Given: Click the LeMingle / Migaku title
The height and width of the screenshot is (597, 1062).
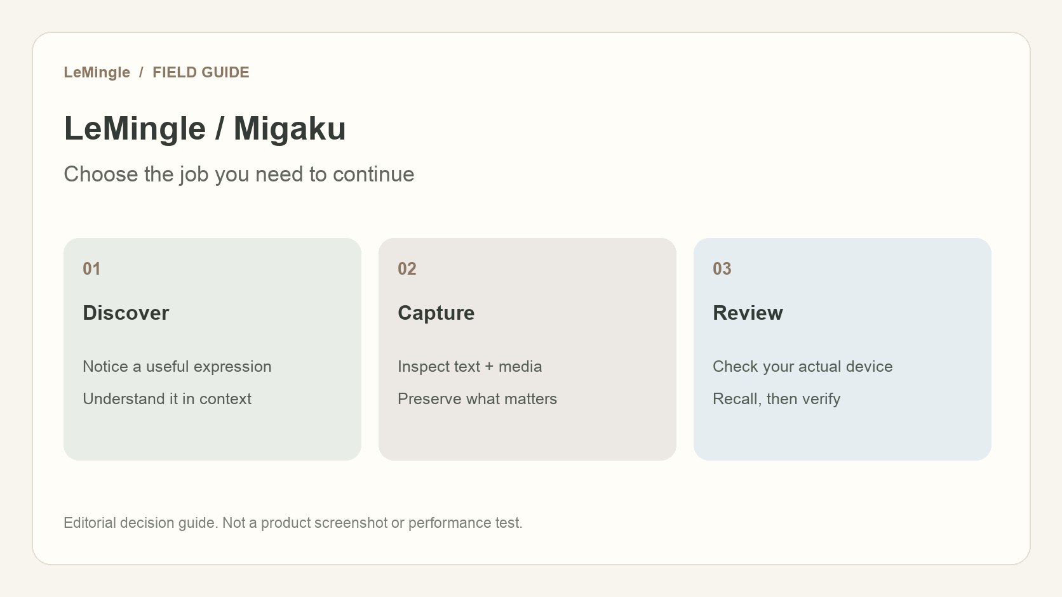Looking at the screenshot, I should (x=205, y=128).
